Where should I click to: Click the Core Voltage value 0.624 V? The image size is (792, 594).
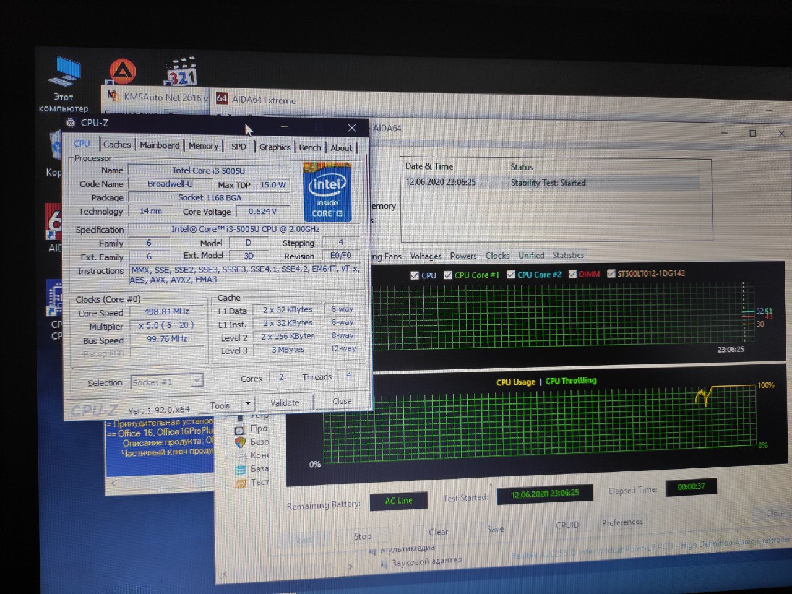point(262,211)
